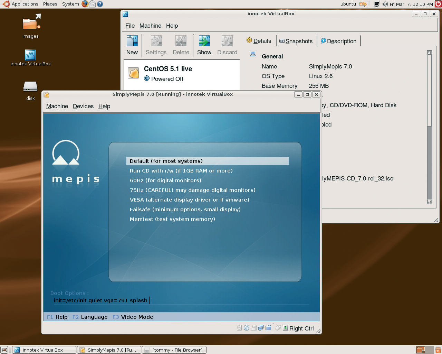The width and height of the screenshot is (442, 354).
Task: Open the trash icon in the bottom panel
Action: click(438, 350)
